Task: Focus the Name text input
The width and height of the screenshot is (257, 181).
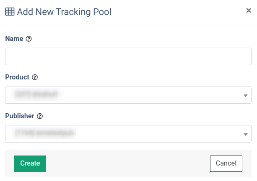Action: 128,56
